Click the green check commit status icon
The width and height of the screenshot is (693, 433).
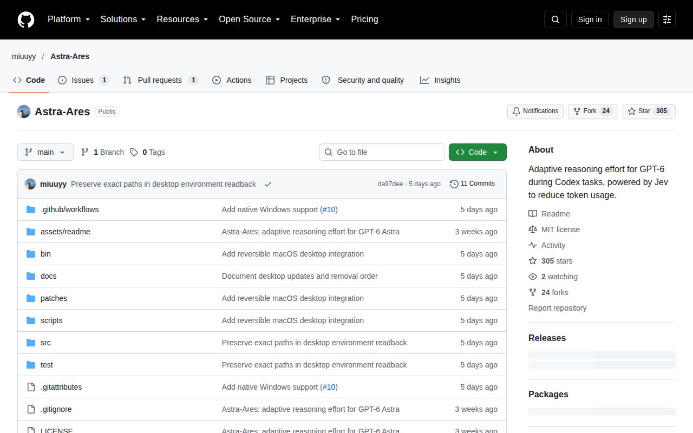pyautogui.click(x=267, y=184)
